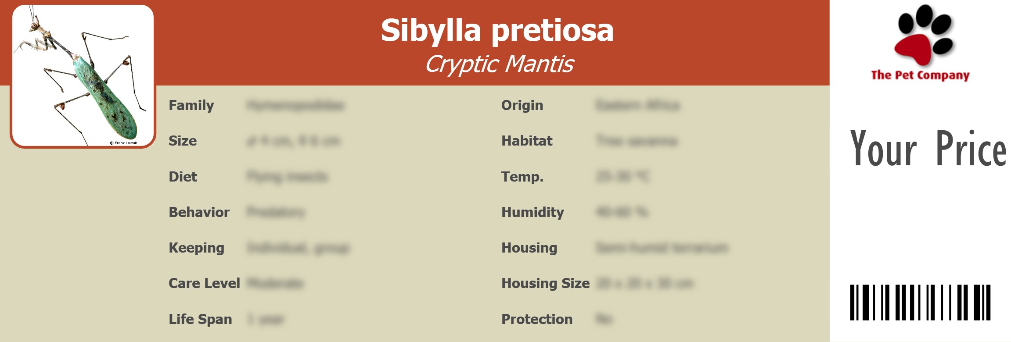
Task: Select the "Cryptic Mantis" subtitle
Action: (499, 64)
